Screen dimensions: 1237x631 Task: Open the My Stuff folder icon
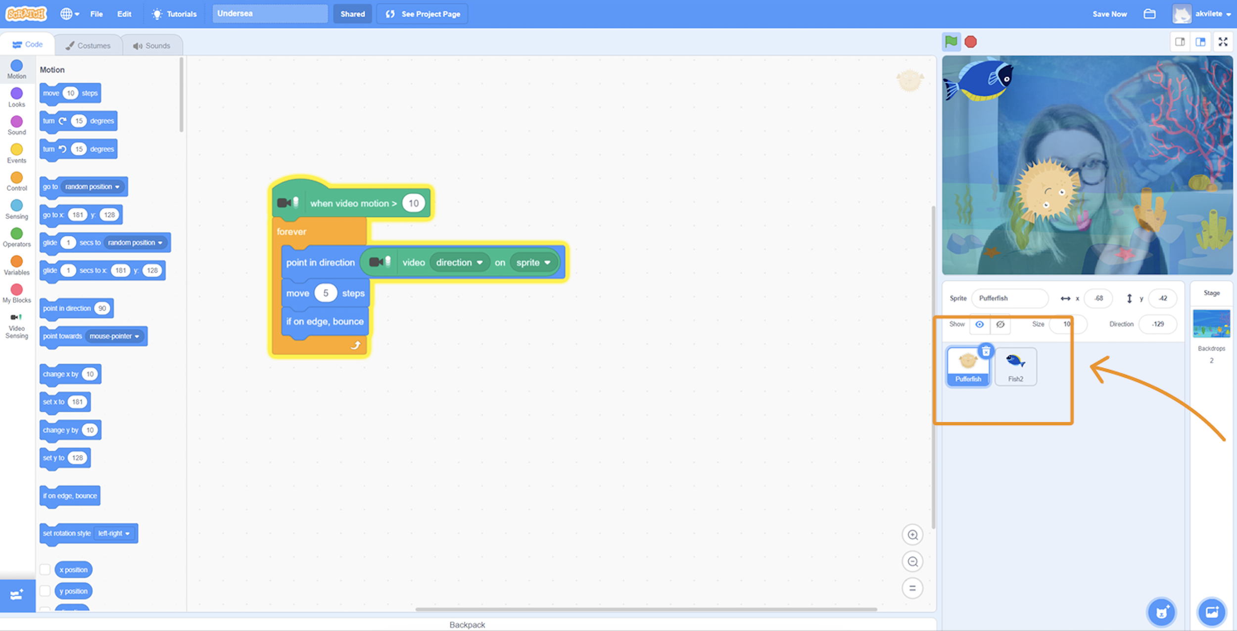click(x=1149, y=14)
